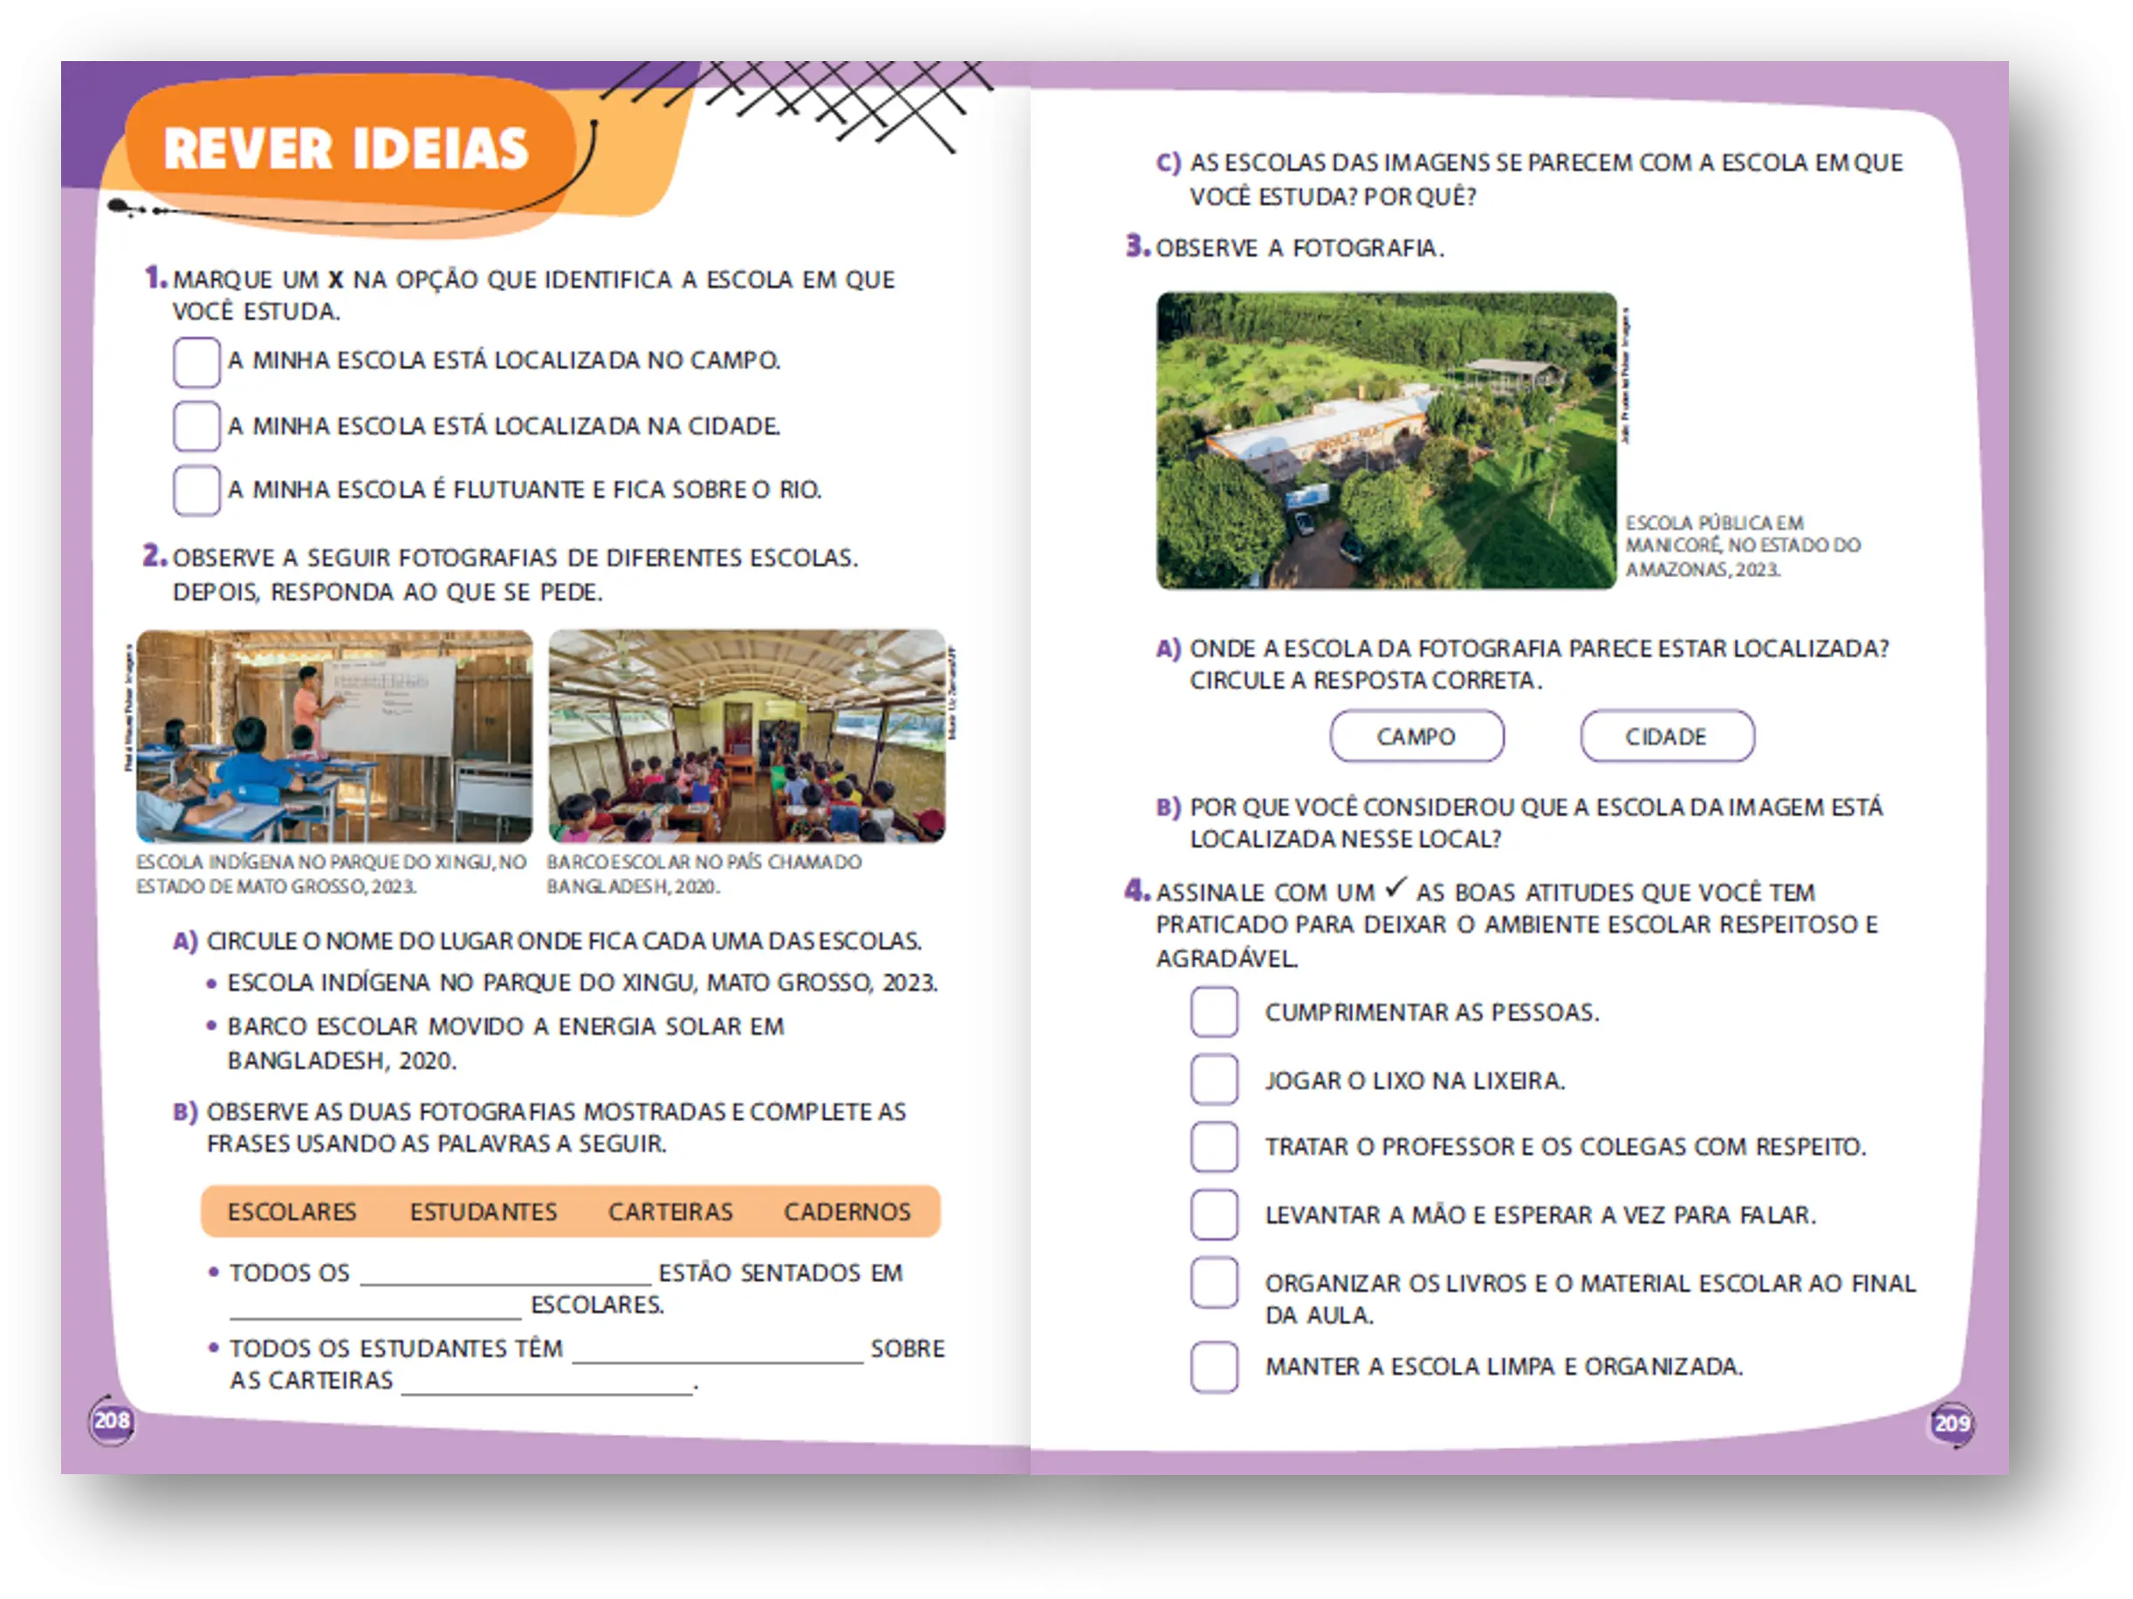This screenshot has height=1599, width=2133.
Task: Tick the 'Cumprimentar as pessoas' checkbox
Action: pos(1214,1012)
